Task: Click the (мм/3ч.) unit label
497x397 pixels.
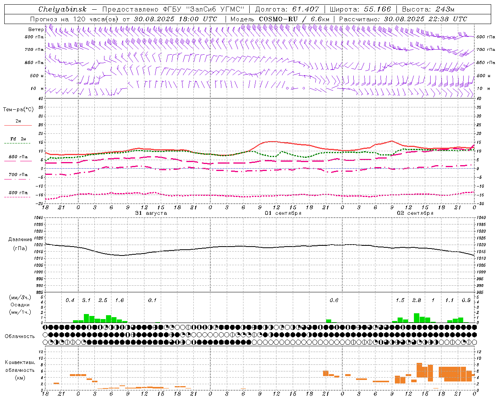Action: [x=20, y=297]
